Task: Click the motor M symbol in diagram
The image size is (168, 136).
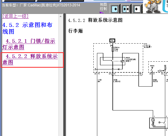Action: click(x=153, y=120)
